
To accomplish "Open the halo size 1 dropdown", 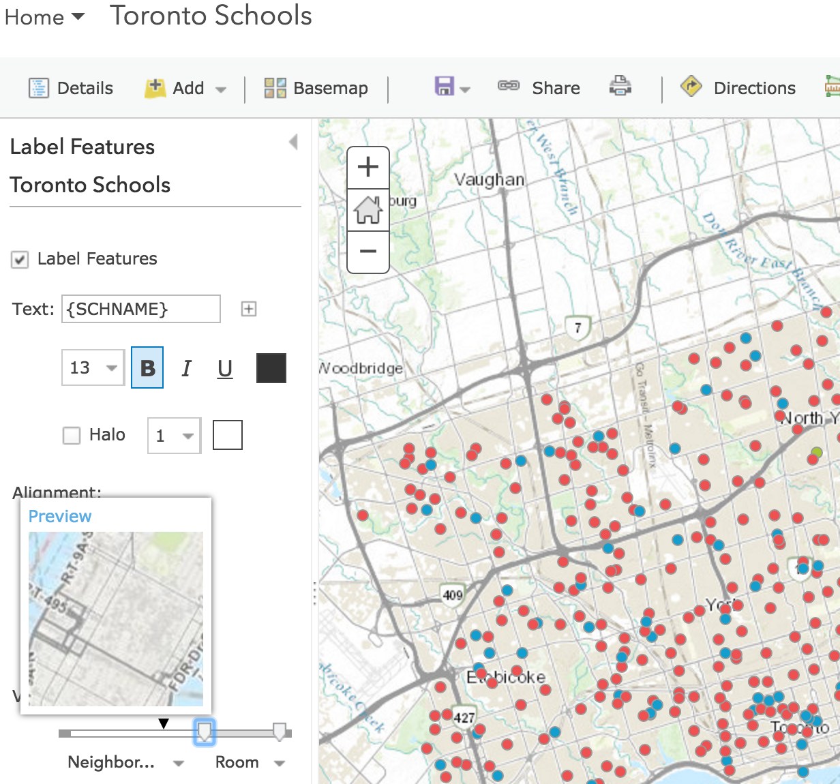I will pyautogui.click(x=174, y=436).
